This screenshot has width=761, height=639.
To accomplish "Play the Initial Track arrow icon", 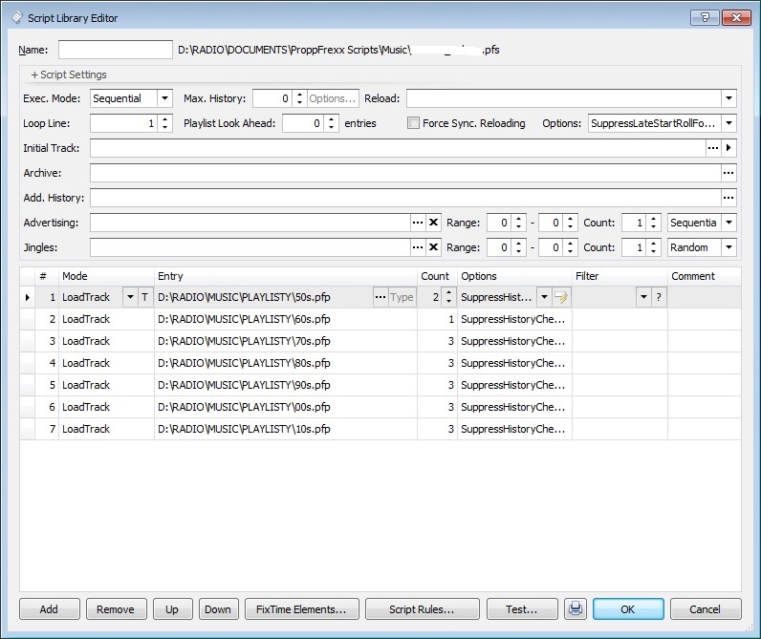I will tap(729, 148).
